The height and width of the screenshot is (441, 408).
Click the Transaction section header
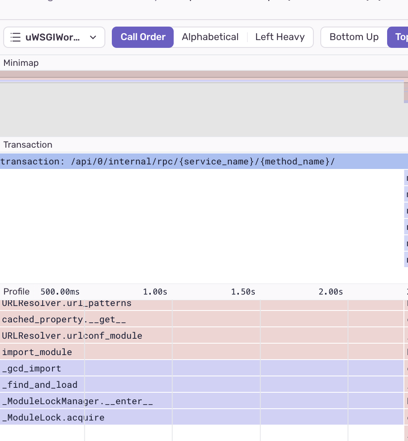[28, 144]
